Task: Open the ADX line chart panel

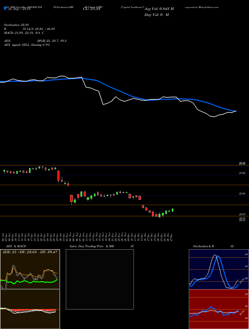Action: (30, 269)
